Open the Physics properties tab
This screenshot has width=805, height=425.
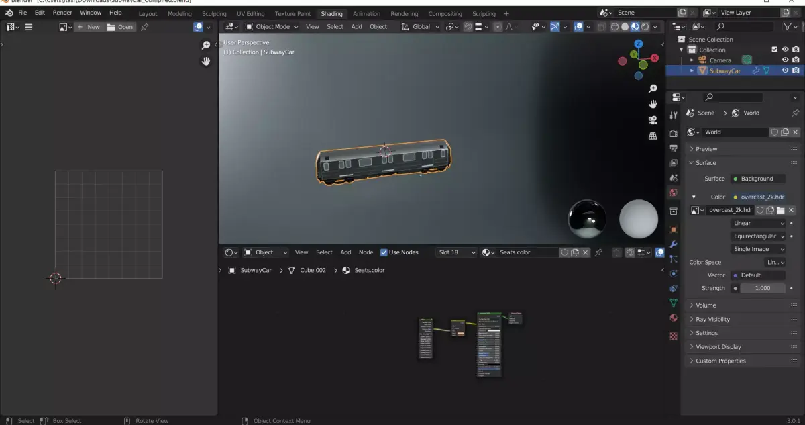pos(674,273)
